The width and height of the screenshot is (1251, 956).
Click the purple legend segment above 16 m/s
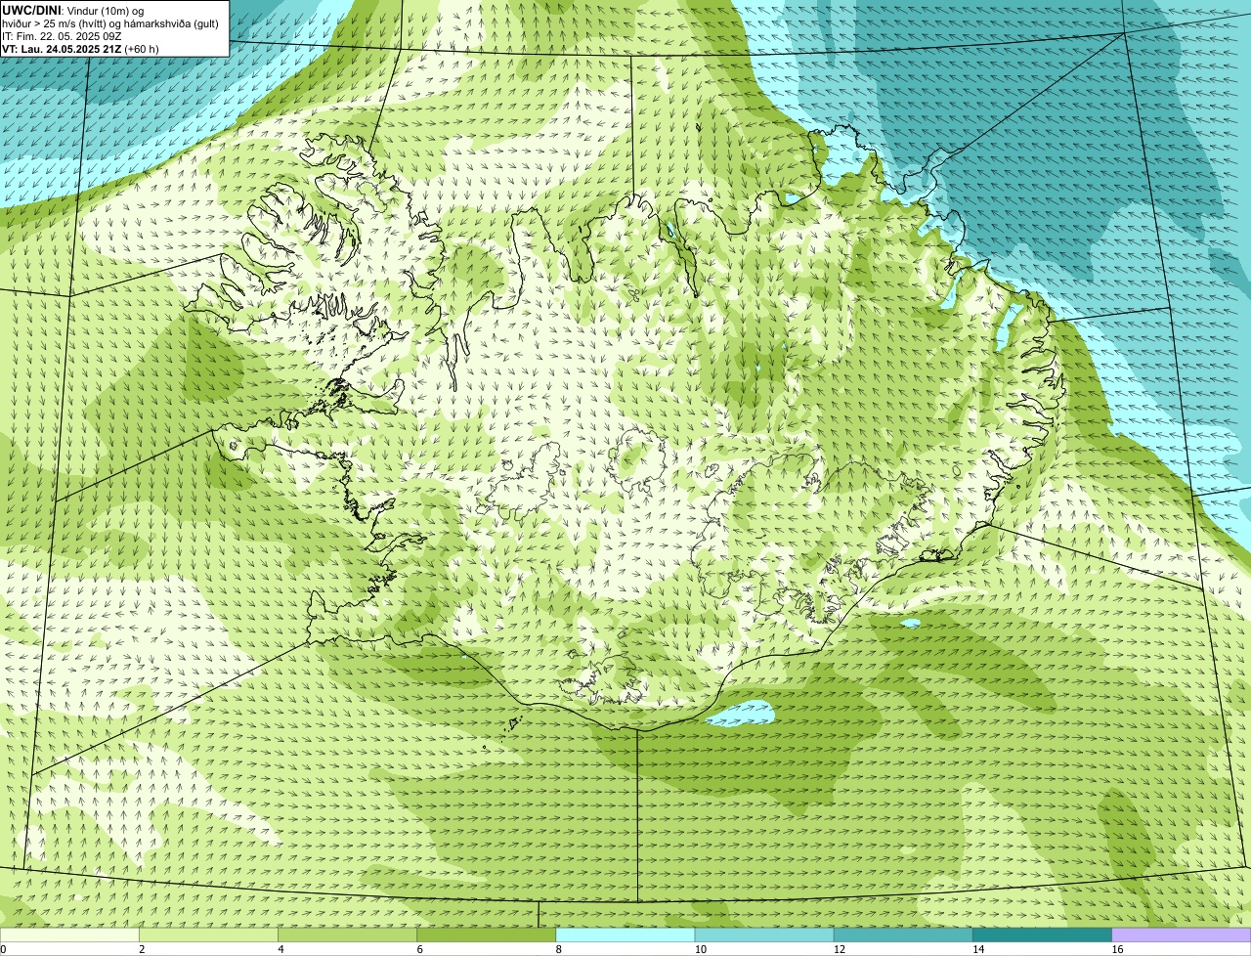coord(1181,934)
